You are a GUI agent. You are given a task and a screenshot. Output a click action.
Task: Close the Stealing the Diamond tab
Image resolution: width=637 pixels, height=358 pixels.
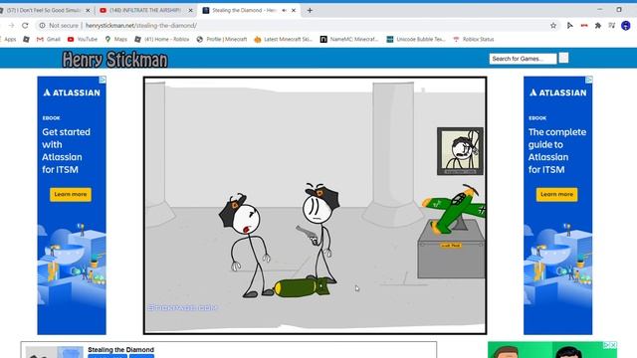[x=294, y=10]
